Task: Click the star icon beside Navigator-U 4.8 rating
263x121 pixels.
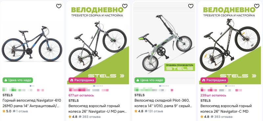Action: (x=70, y=116)
